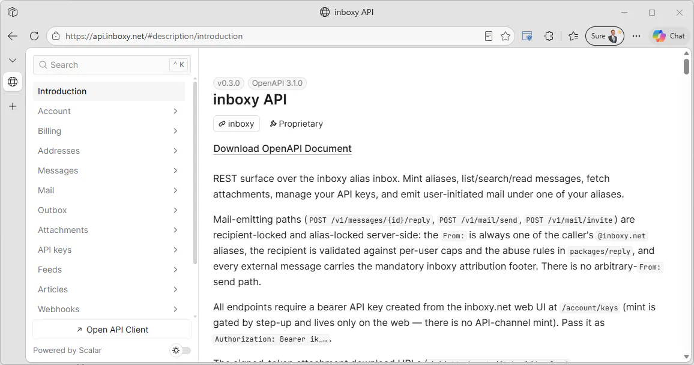694x365 pixels.
Task: Click the browser back arrow
Action: point(13,36)
